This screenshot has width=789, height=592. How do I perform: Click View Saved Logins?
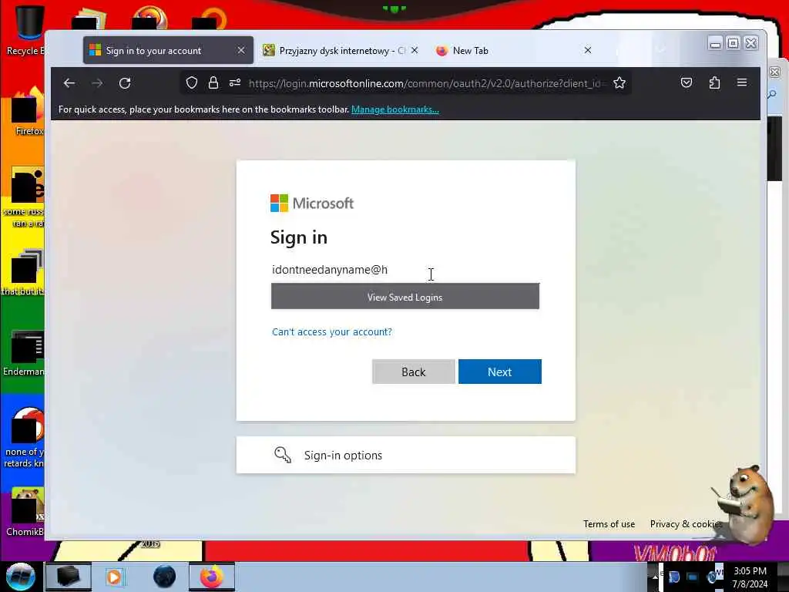pyautogui.click(x=405, y=297)
